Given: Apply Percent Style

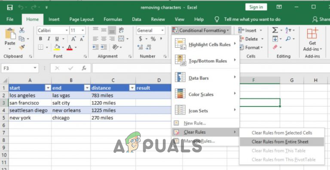Looking at the screenshot, I should click(x=153, y=39).
